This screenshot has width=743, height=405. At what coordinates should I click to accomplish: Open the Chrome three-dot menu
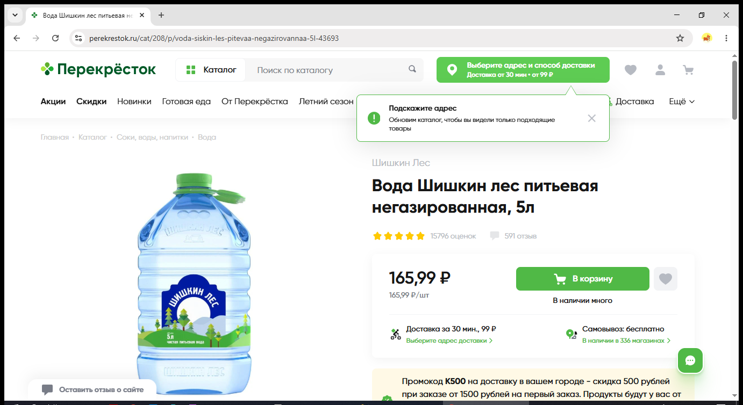click(x=726, y=38)
